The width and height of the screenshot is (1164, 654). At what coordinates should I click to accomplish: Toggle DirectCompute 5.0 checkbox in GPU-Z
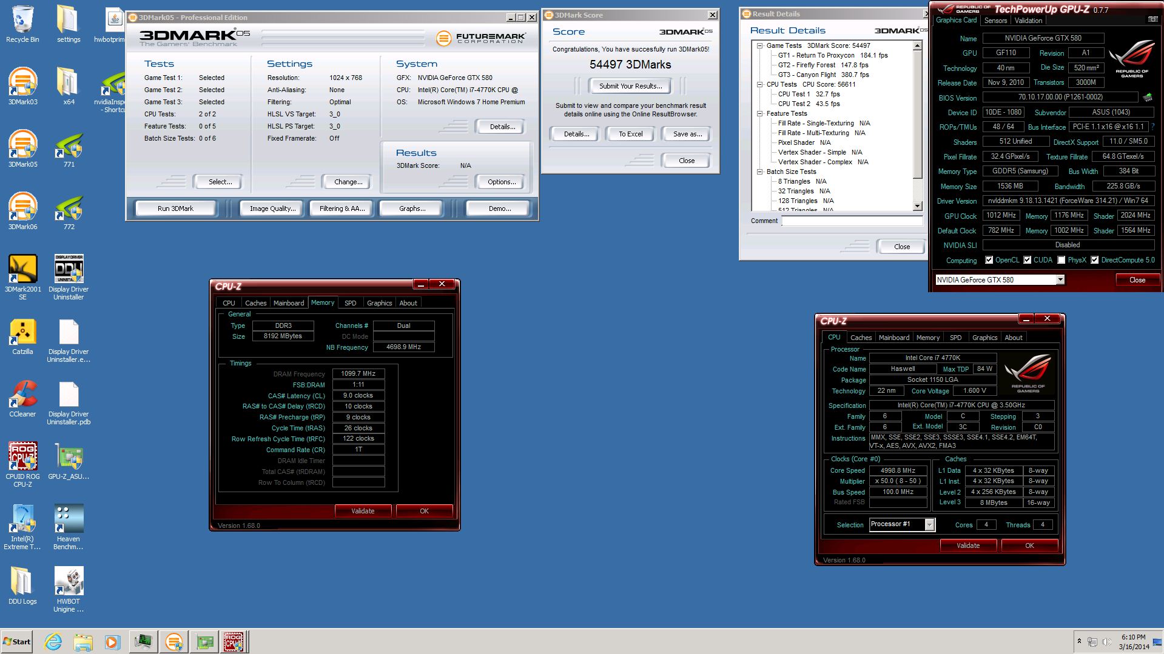(1094, 260)
